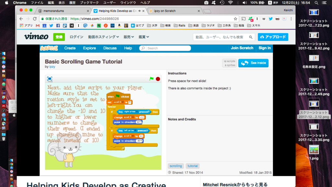This screenshot has height=187, width=332.
Task: Click the Twitter extension icon in toolbar
Action: pyautogui.click(x=271, y=19)
